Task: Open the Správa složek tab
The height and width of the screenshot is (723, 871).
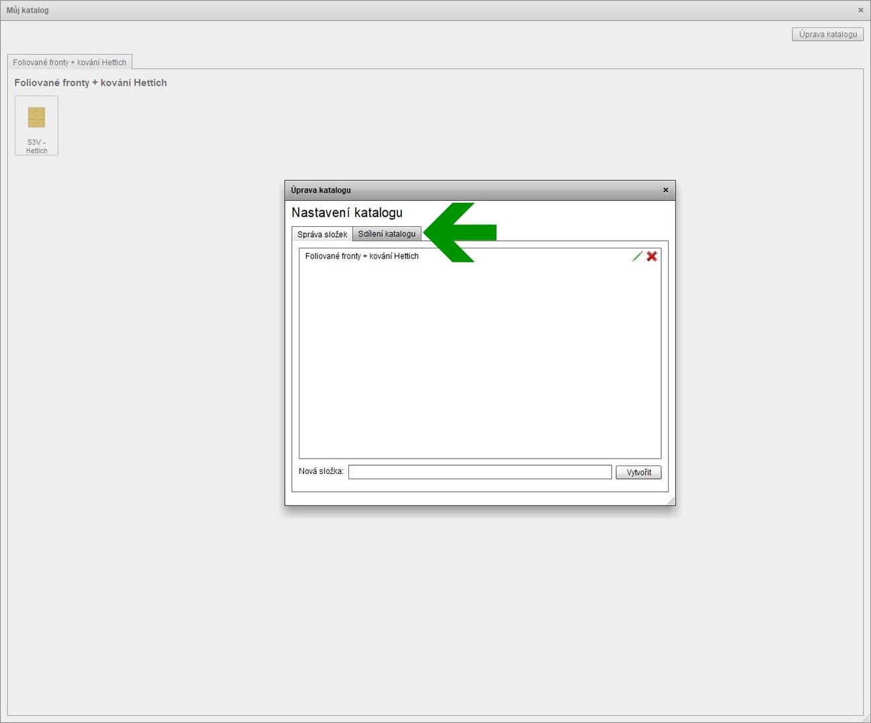Action: click(x=322, y=234)
